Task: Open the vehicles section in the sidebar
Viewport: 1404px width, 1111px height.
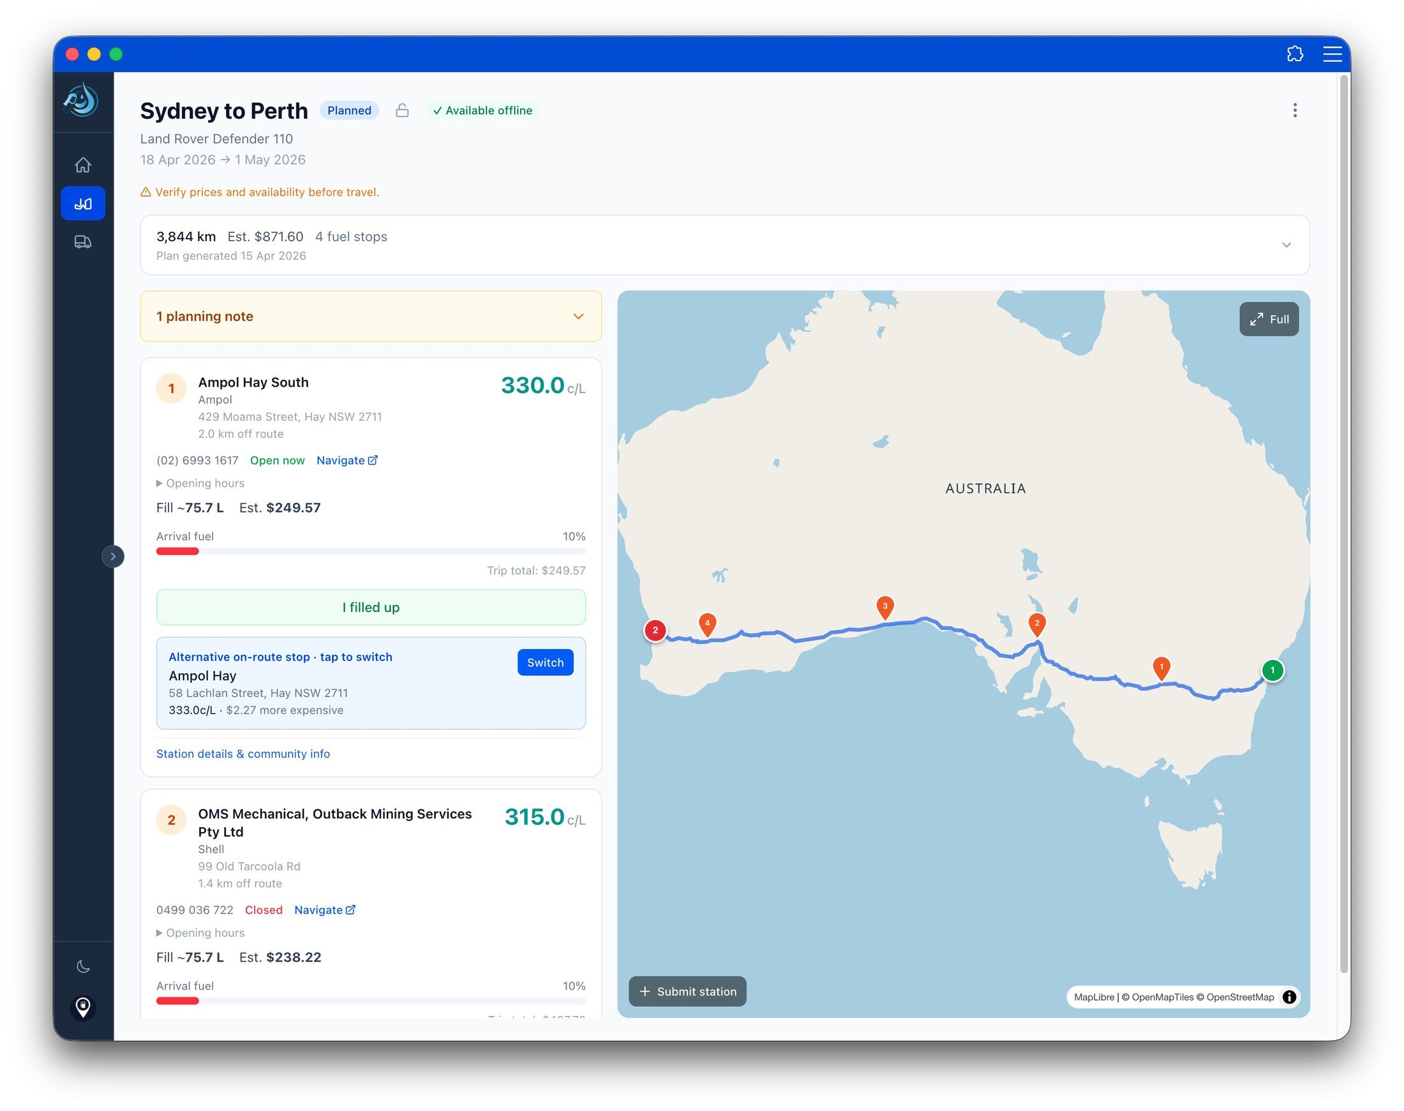Action: tap(82, 241)
